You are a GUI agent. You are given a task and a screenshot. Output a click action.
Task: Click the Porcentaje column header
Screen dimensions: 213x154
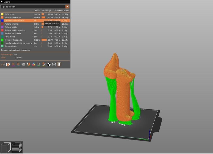tap(46, 10)
